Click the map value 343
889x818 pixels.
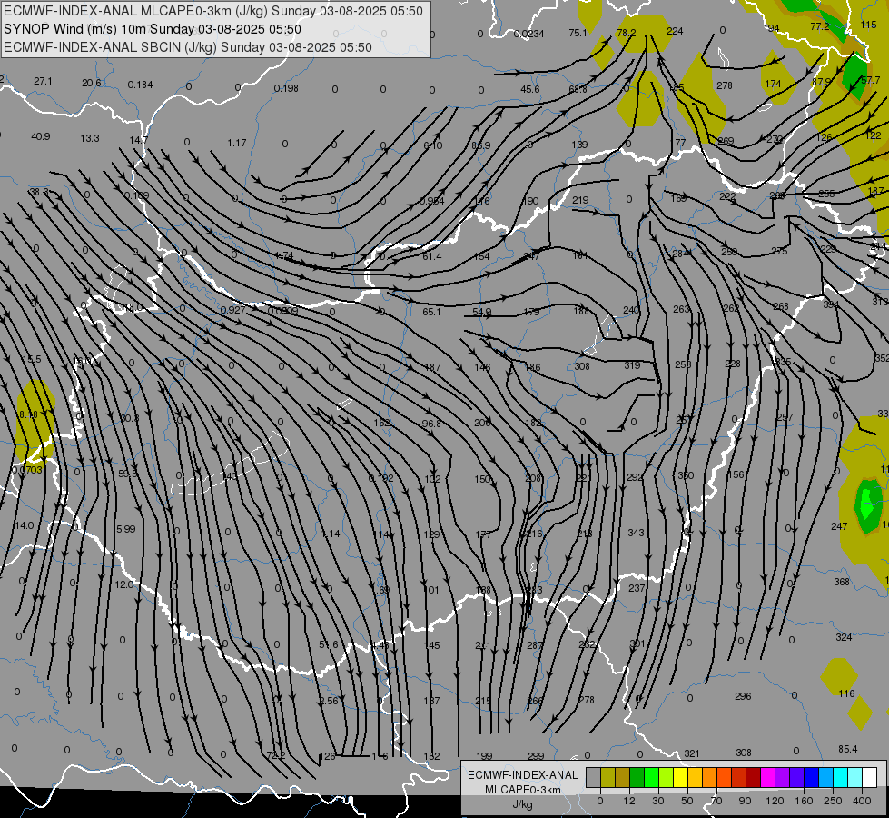pos(637,533)
